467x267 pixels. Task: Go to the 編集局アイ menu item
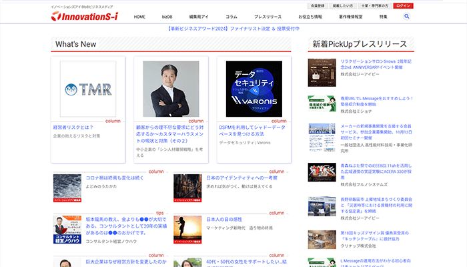(x=199, y=17)
